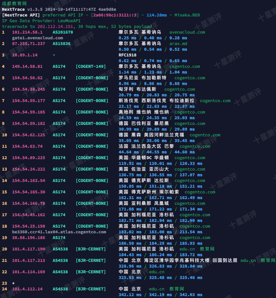Click the private IP 10.89.1.14

coord(25,55)
